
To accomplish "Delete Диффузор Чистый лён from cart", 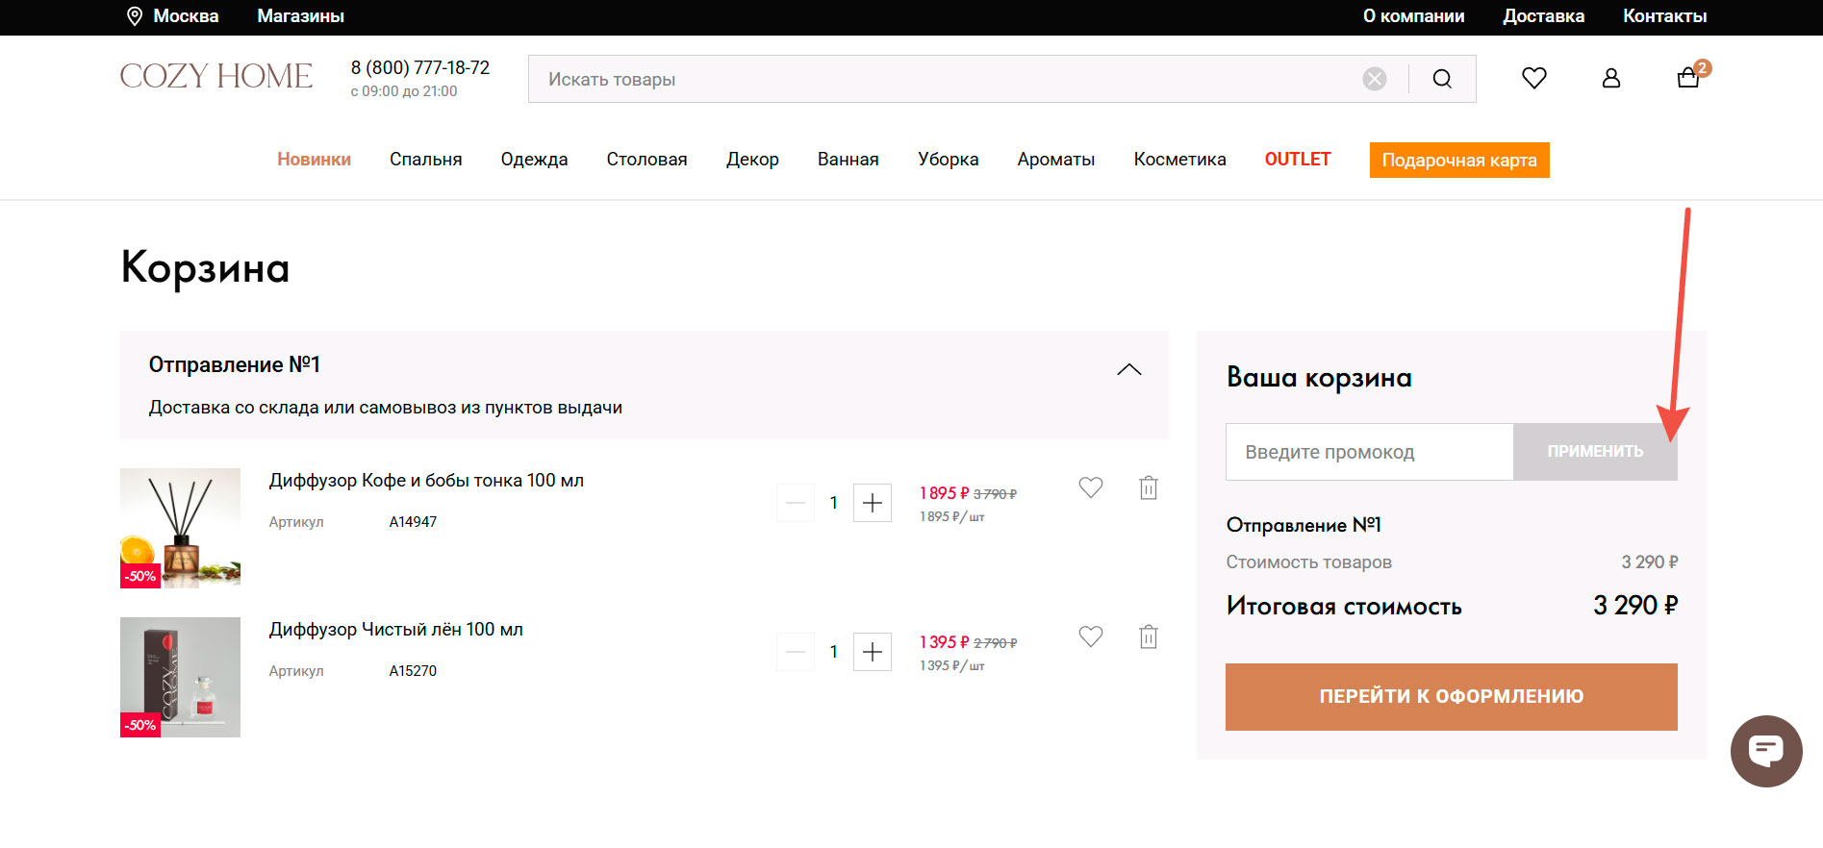I will (x=1149, y=636).
